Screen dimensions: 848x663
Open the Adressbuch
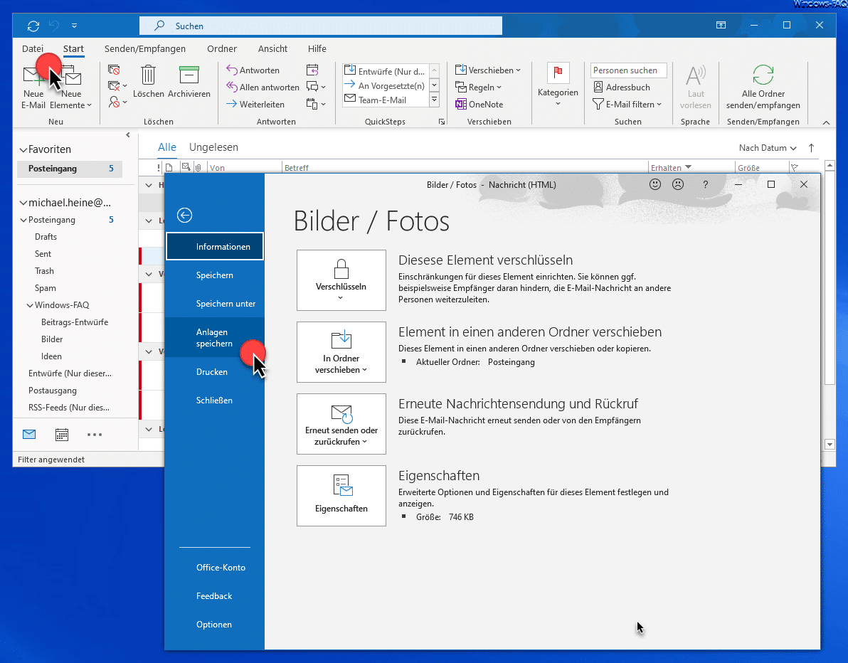(621, 87)
